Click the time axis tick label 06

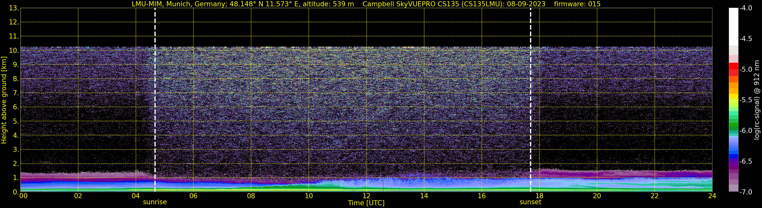(x=193, y=196)
